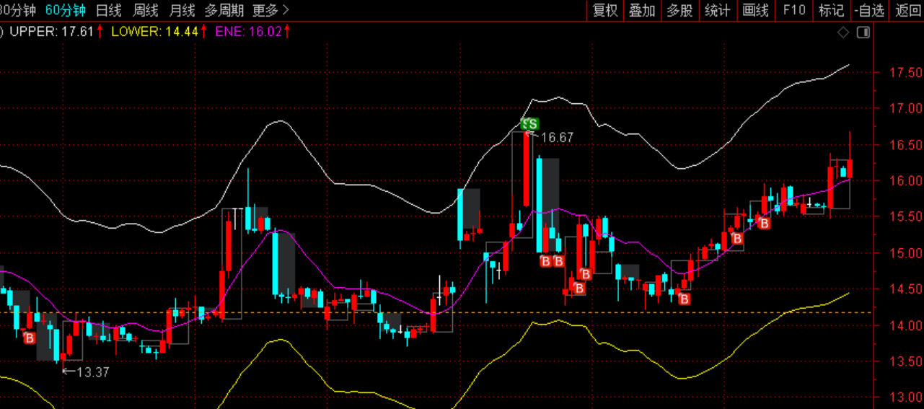The height and width of the screenshot is (409, 924).
Task: Click the 16.67 high price label
Action: pos(556,137)
